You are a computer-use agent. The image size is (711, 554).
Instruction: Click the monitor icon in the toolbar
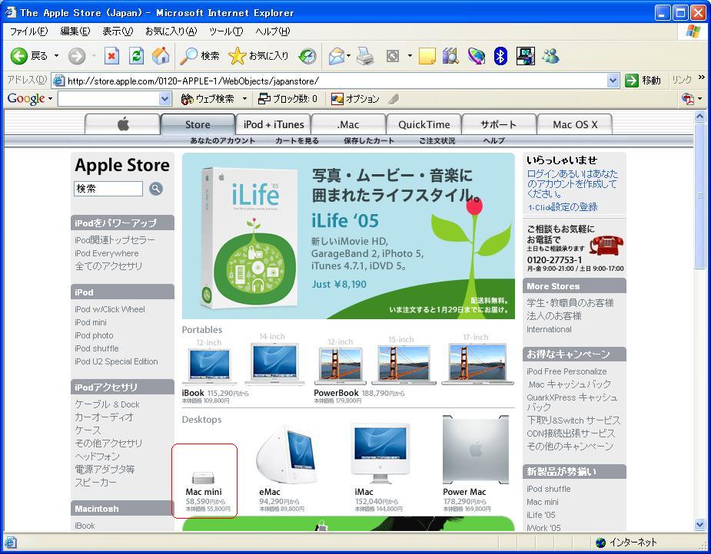click(x=525, y=56)
